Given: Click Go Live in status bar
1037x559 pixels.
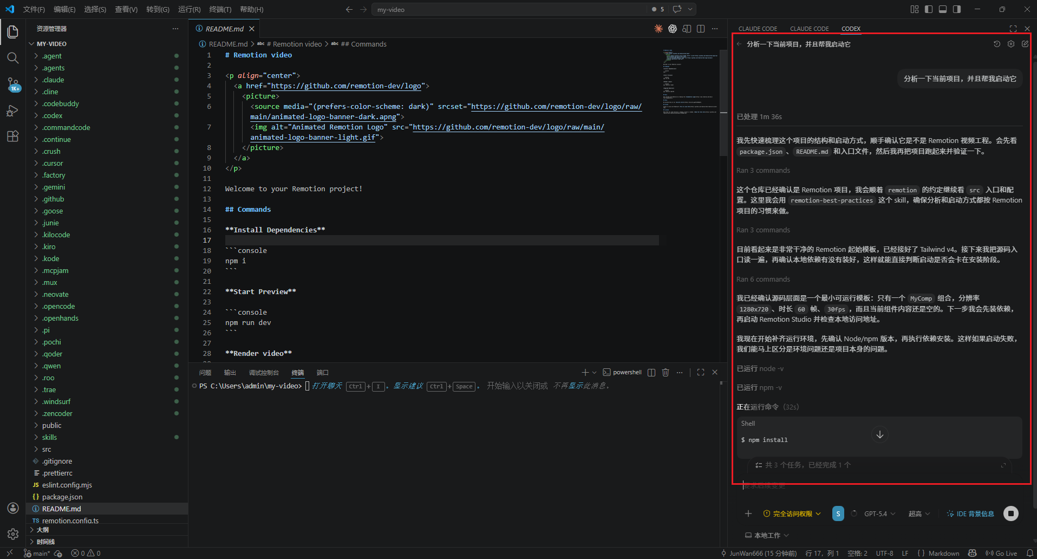Looking at the screenshot, I should click(1001, 553).
